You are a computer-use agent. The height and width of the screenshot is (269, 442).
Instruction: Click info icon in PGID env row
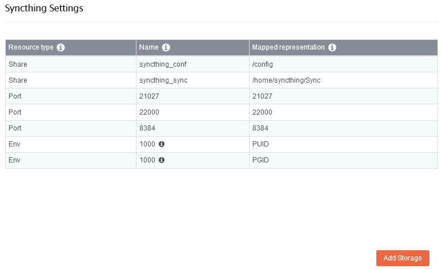point(162,160)
